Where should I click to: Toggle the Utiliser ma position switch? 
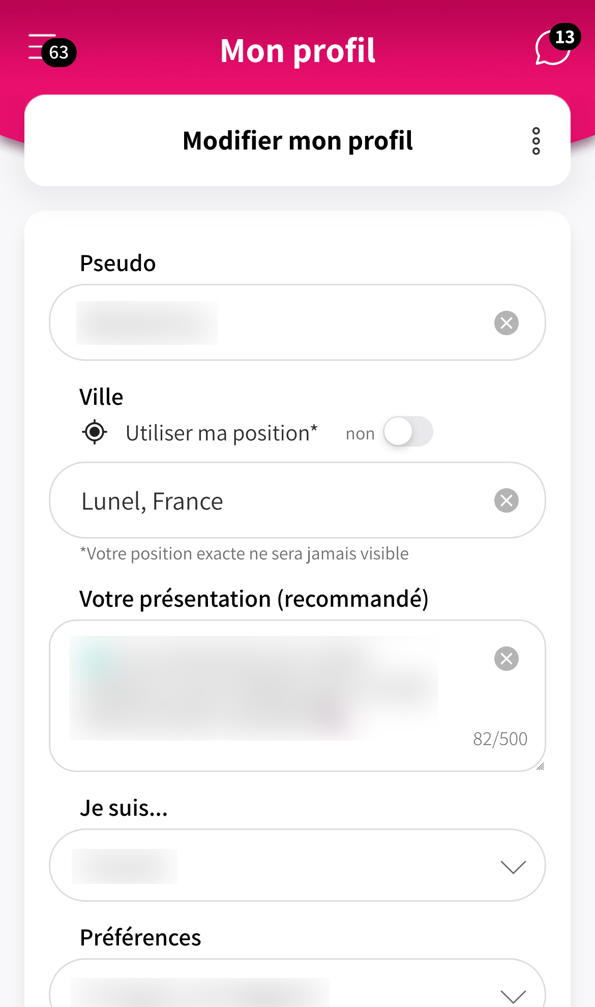[x=408, y=432]
